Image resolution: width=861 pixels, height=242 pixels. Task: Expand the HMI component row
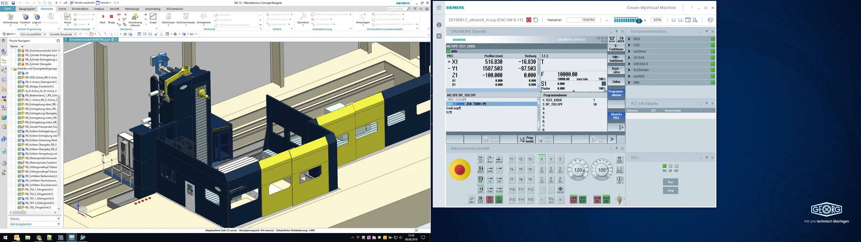[x=629, y=82]
